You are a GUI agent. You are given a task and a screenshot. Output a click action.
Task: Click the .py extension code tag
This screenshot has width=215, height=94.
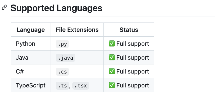[62, 44]
